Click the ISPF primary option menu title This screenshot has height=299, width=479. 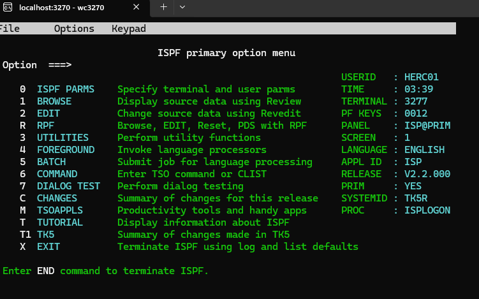(x=226, y=53)
